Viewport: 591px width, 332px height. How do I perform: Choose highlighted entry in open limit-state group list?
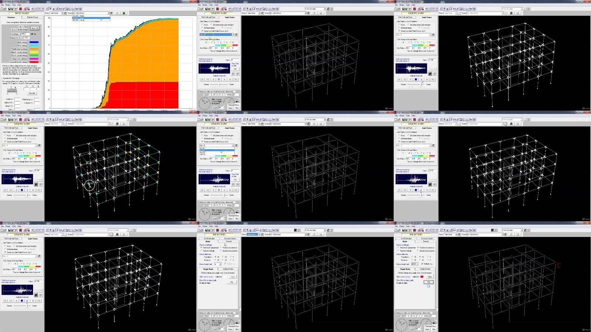click(x=217, y=150)
